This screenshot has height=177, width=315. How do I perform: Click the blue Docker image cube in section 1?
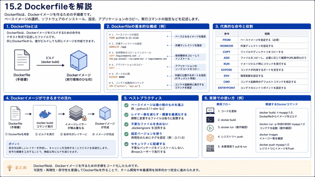point(78,61)
